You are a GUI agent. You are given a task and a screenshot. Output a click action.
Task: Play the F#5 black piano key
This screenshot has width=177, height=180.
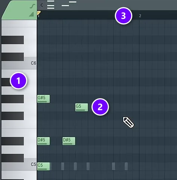click(x=12, y=116)
